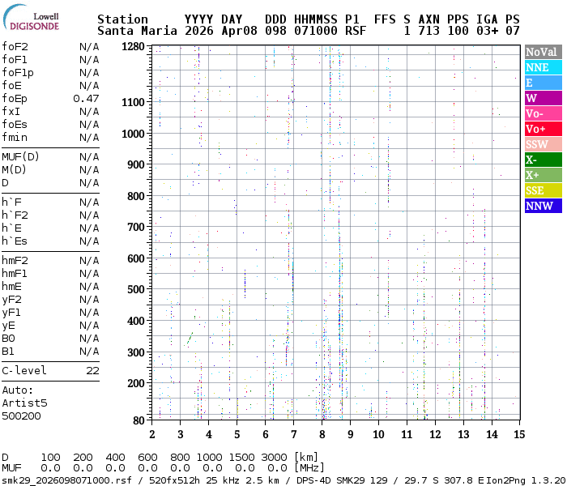Select the dark green X- legend swatch

coord(543,160)
